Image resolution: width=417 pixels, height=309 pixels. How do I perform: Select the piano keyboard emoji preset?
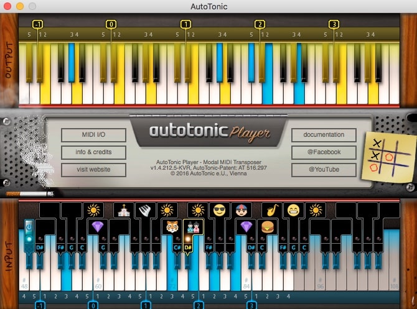pos(144,211)
